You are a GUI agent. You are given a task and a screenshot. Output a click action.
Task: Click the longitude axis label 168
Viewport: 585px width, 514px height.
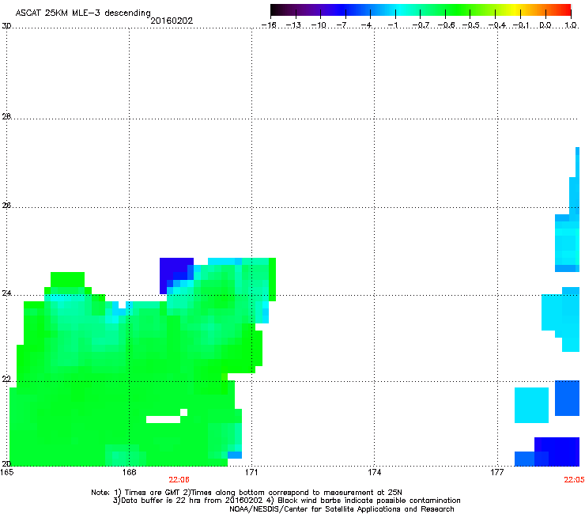click(129, 472)
